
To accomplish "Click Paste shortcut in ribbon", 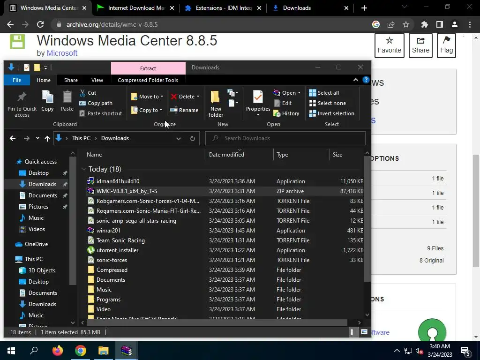I will click(101, 113).
